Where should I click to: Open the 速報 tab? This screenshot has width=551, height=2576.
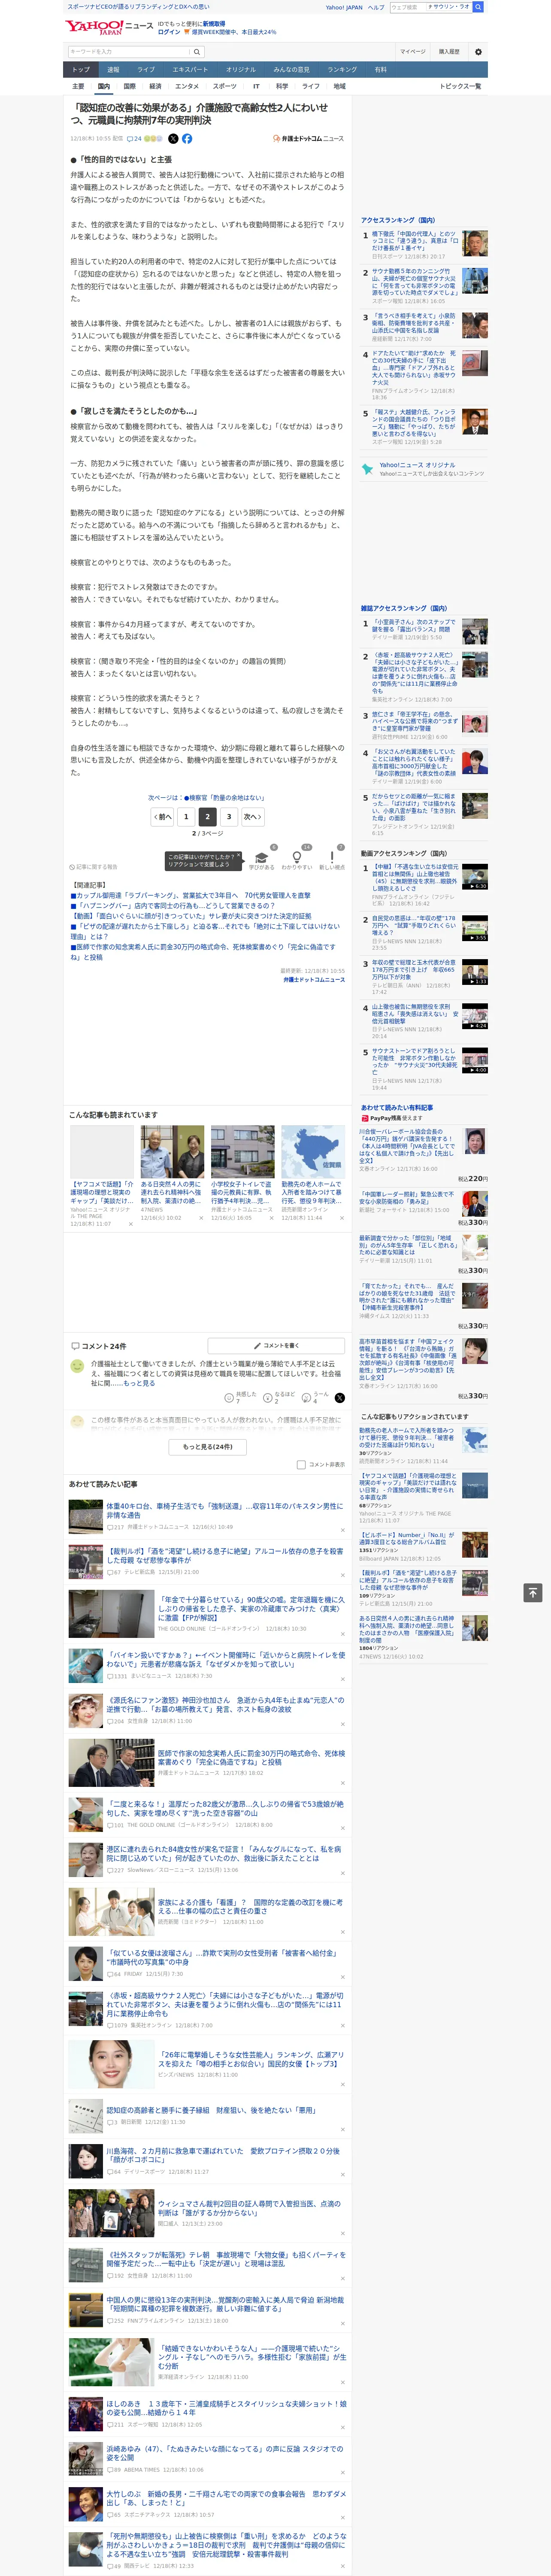(x=113, y=69)
